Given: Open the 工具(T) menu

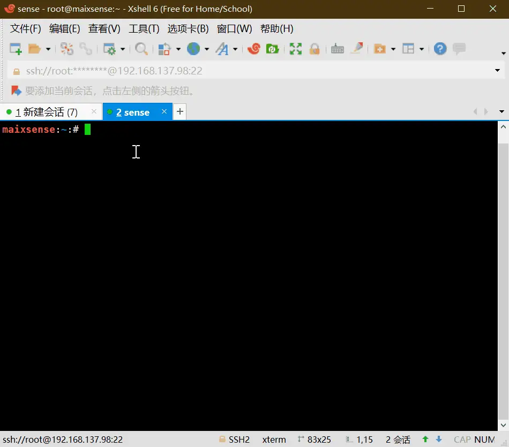Looking at the screenshot, I should [144, 28].
